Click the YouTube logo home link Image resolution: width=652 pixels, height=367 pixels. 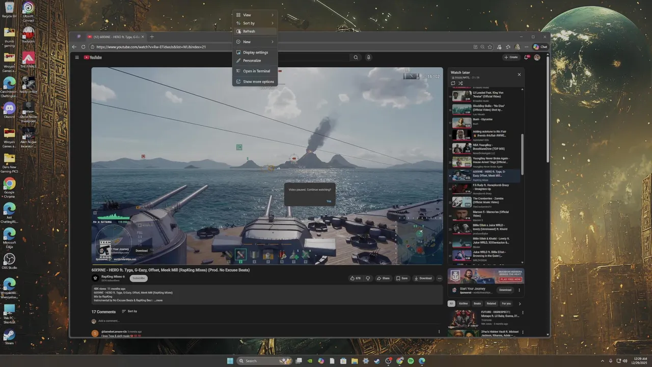tap(93, 58)
